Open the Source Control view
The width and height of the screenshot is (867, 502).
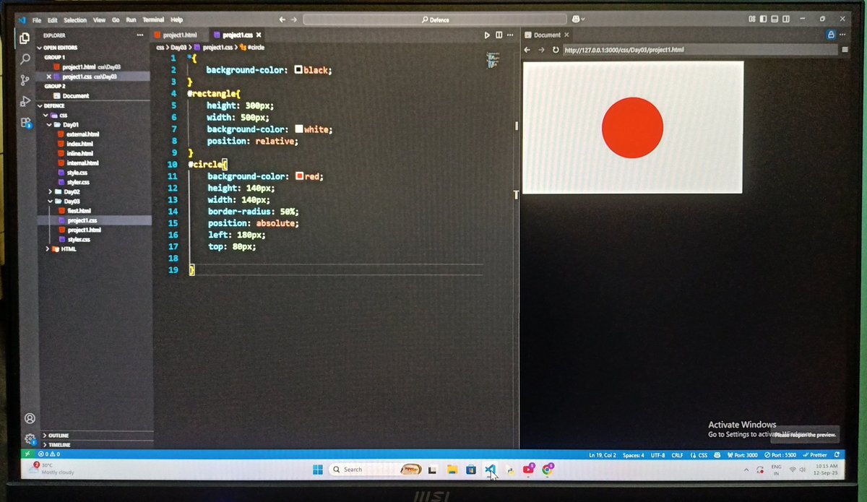[x=25, y=80]
